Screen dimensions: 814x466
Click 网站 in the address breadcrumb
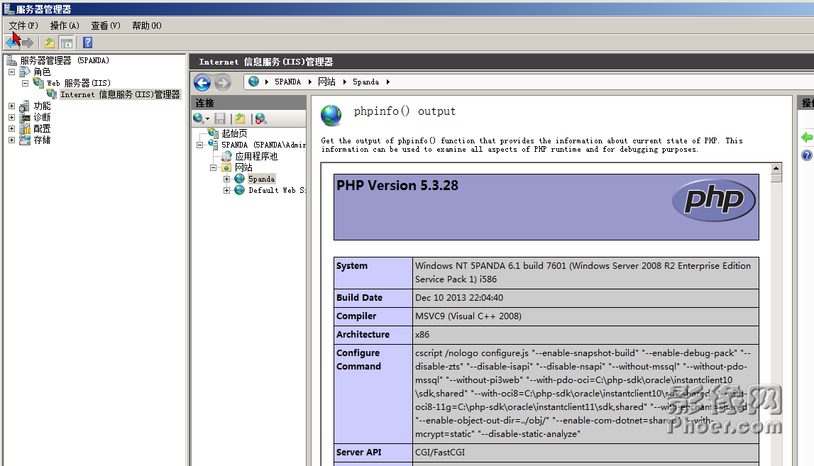(326, 82)
